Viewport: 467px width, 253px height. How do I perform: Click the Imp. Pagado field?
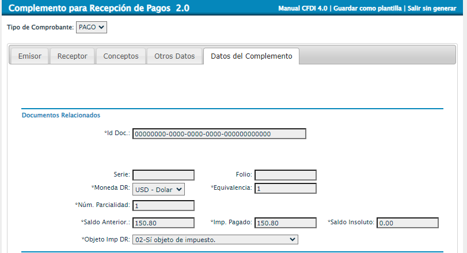(x=285, y=223)
